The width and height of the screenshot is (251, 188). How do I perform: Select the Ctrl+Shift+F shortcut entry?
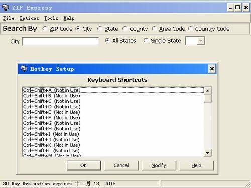click(113, 118)
